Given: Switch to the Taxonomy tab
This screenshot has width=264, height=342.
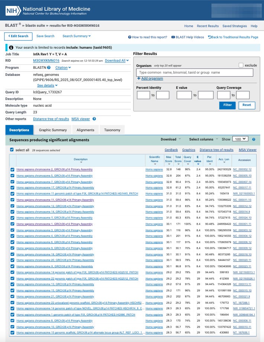Looking at the screenshot, I should pos(112,130).
